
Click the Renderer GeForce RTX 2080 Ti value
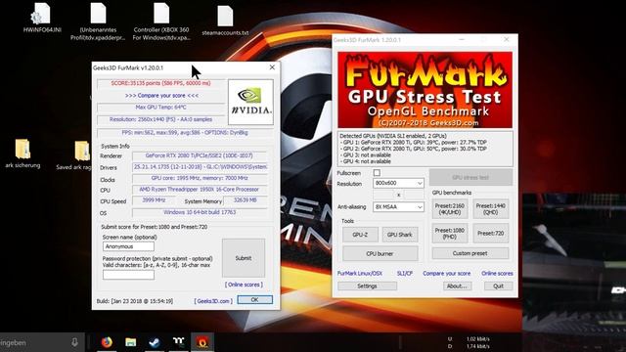click(200, 155)
